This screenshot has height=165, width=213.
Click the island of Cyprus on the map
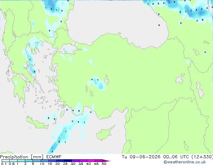click(x=104, y=134)
